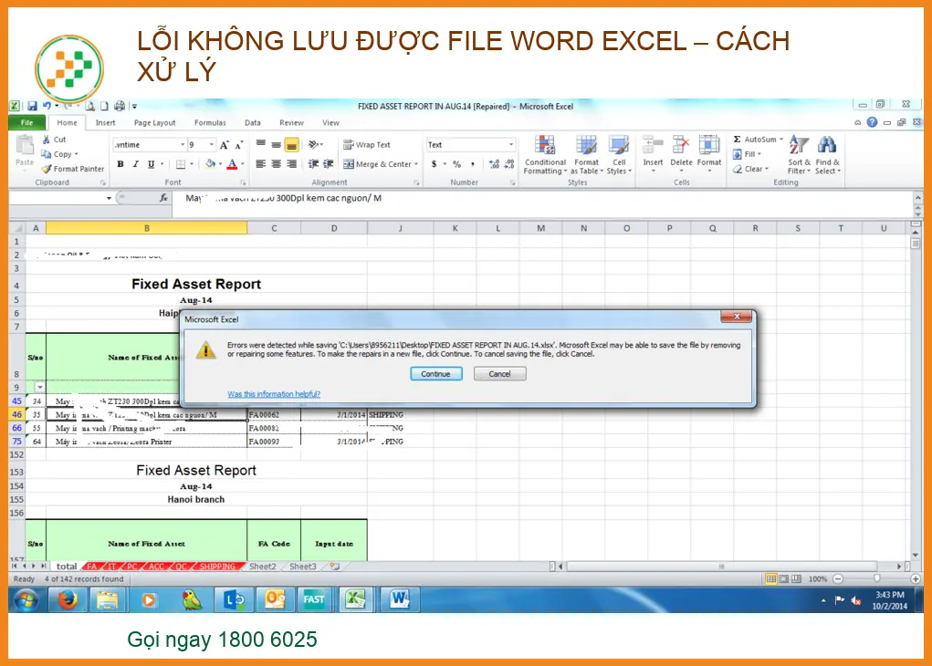Select the Sheet2 worksheet tab
This screenshot has width=932, height=666.
[x=263, y=567]
